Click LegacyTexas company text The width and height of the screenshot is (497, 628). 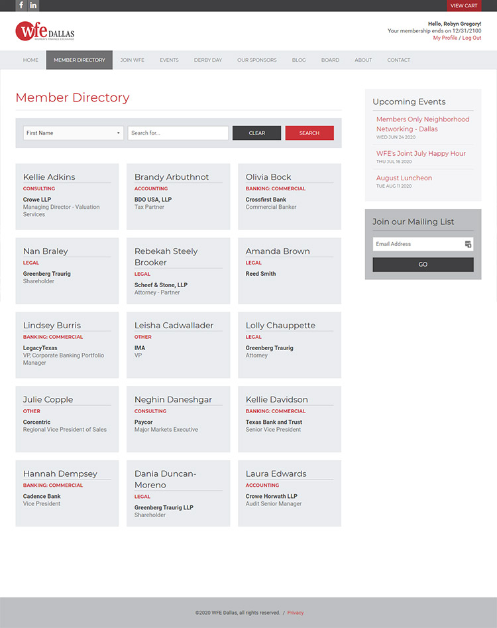(40, 348)
